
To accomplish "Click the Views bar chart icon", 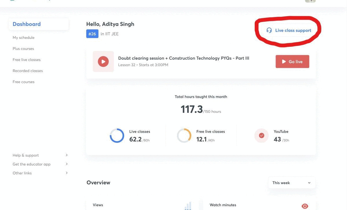I will tap(188, 206).
